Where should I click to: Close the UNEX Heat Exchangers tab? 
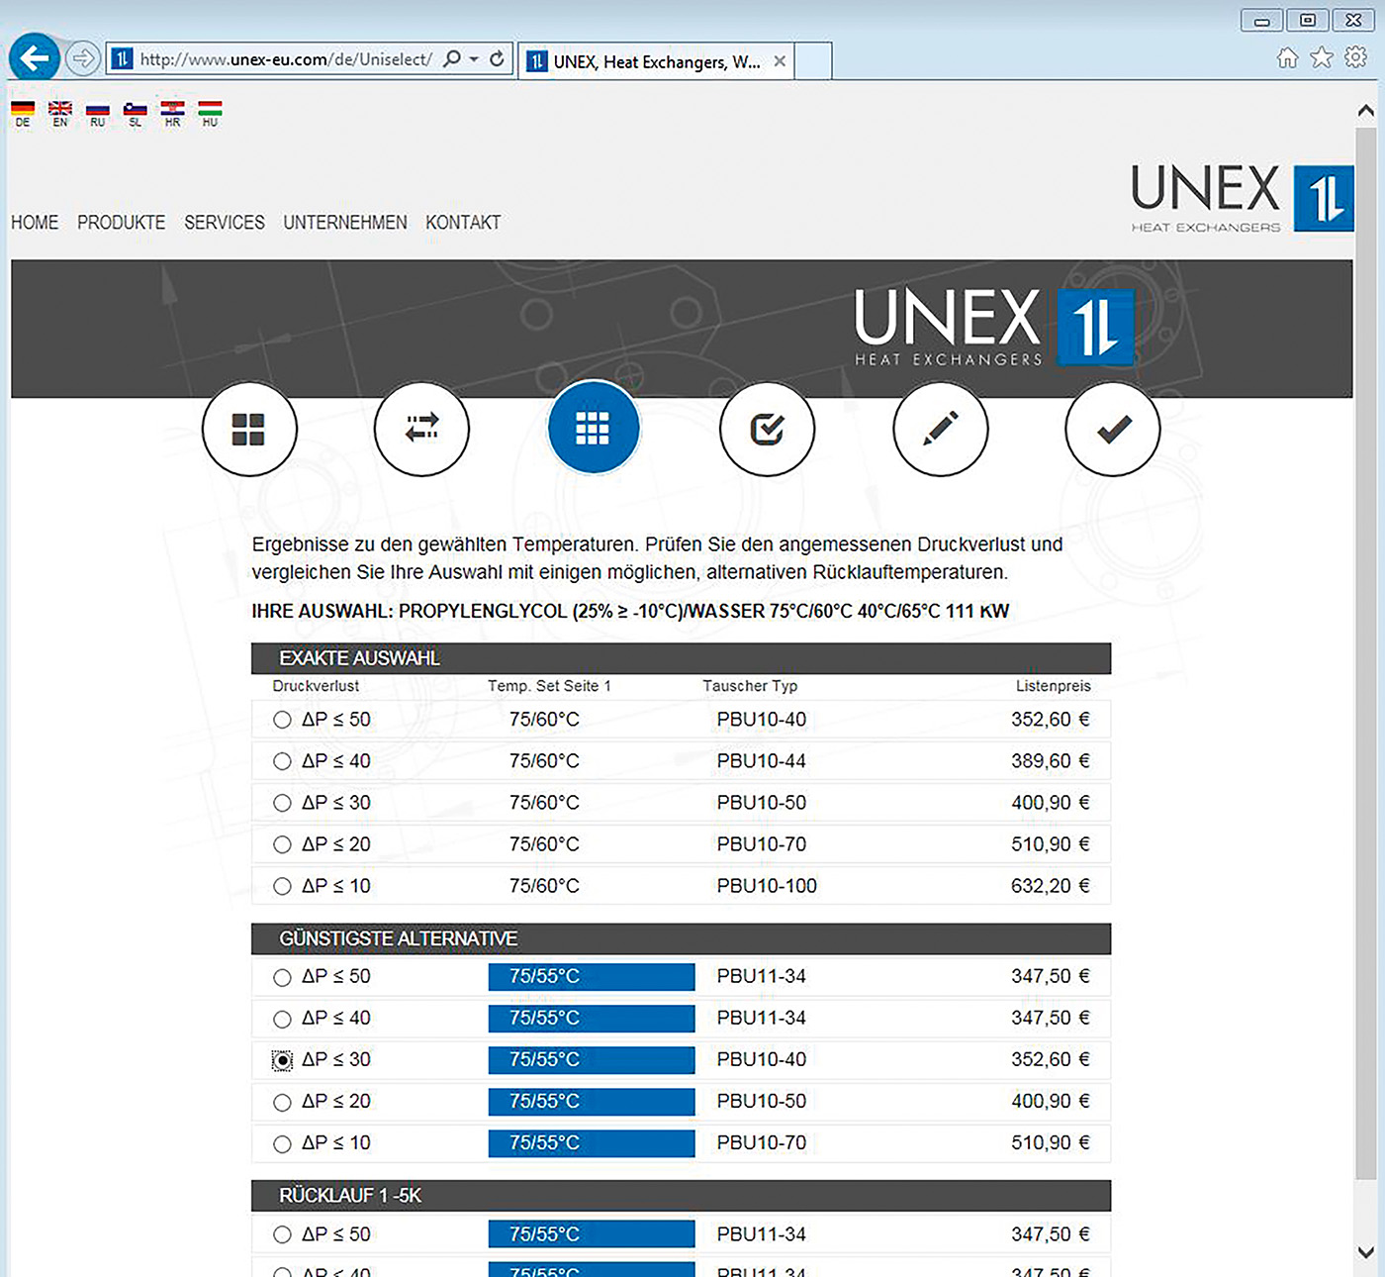click(x=780, y=61)
